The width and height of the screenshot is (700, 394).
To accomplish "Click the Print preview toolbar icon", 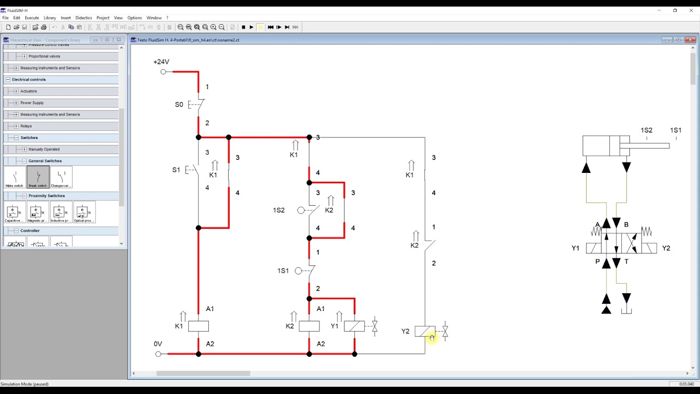I will coord(36,27).
